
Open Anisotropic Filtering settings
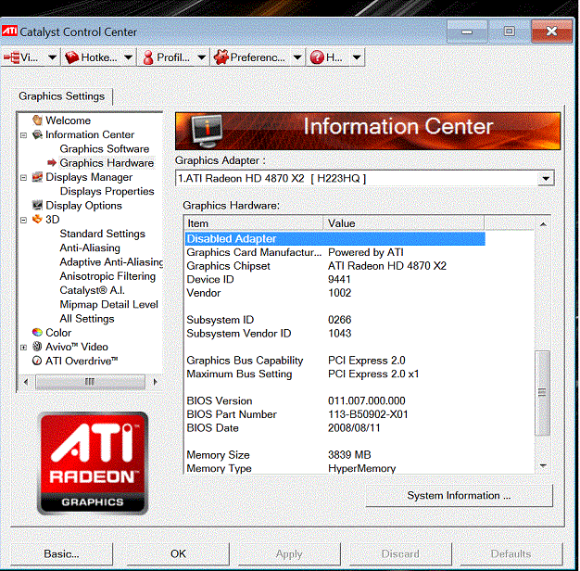click(107, 276)
